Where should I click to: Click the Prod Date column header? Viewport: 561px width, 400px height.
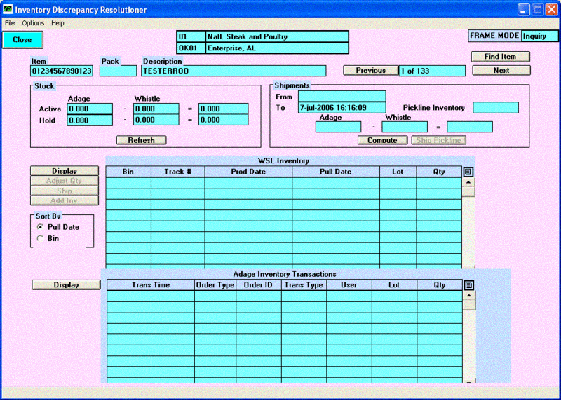click(248, 172)
